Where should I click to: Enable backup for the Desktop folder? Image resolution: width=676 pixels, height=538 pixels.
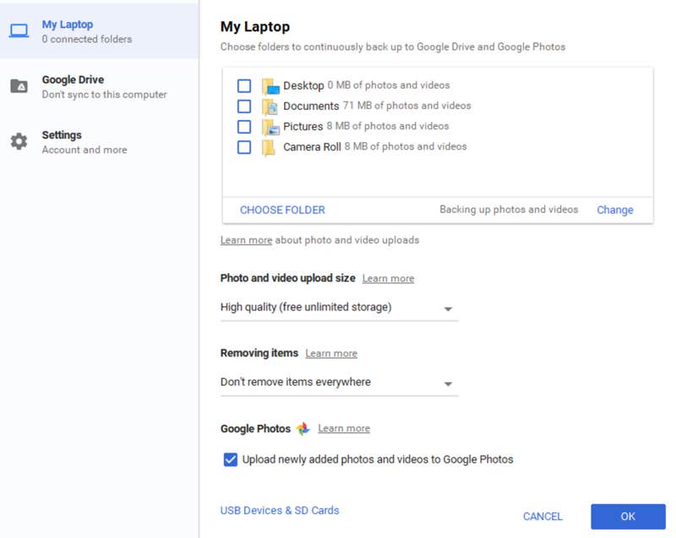click(x=244, y=85)
